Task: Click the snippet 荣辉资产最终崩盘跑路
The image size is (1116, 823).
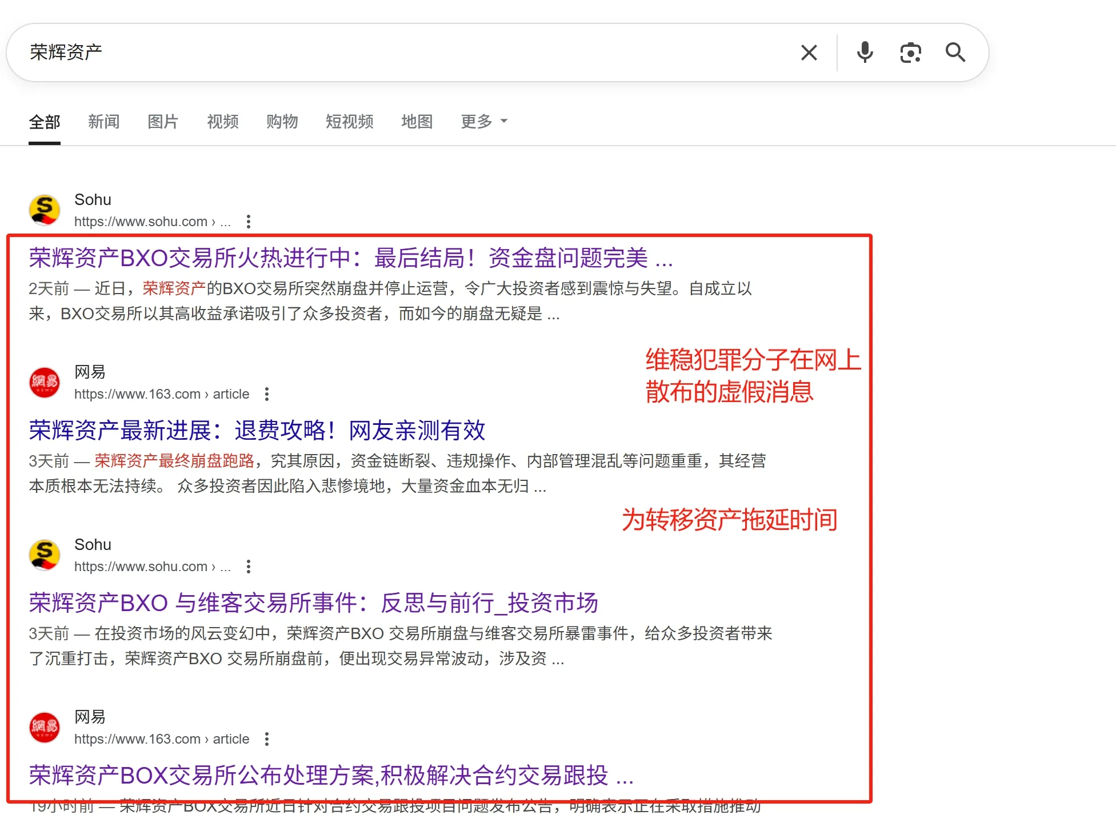Action: point(174,461)
